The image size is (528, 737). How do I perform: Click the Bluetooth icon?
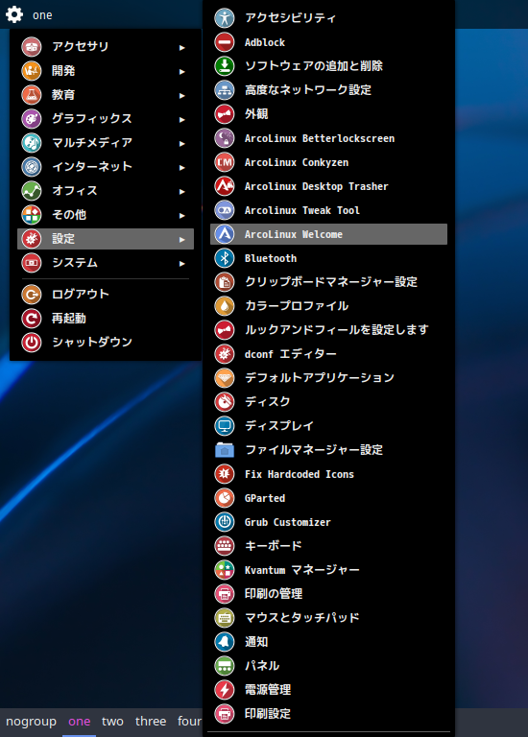click(x=225, y=258)
